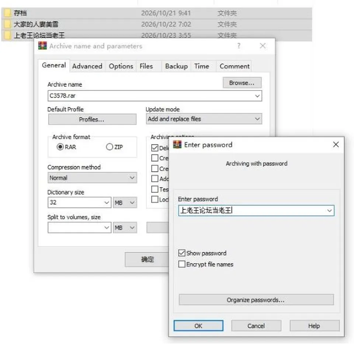Cancel the Enter password dialog
Image resolution: width=354 pixels, height=344 pixels.
(256, 326)
